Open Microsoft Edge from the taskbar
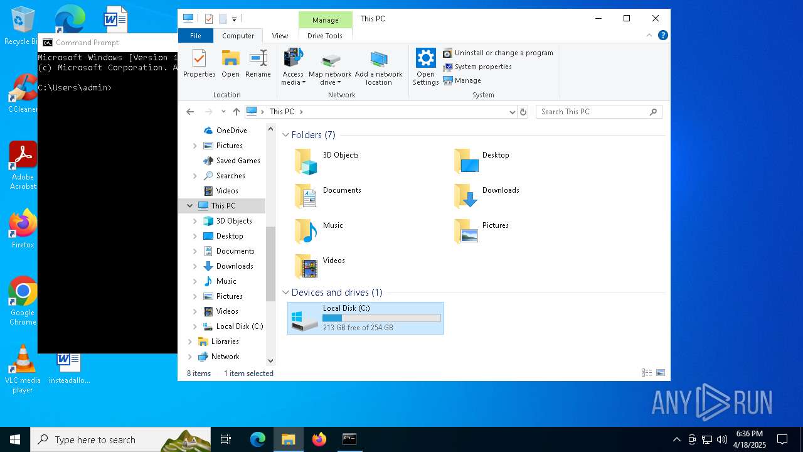 click(x=258, y=439)
